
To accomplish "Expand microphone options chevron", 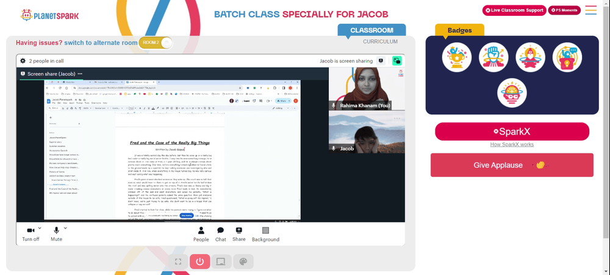I will click(65, 228).
